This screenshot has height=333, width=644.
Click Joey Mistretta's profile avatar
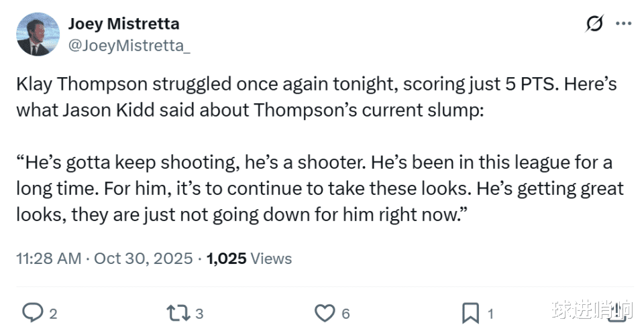tap(34, 36)
